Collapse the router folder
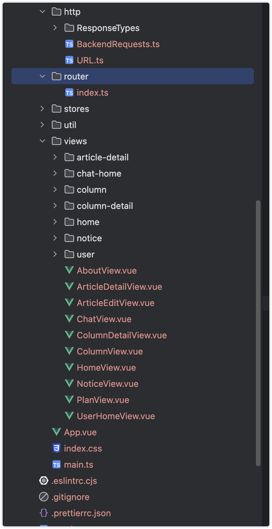Viewport: 272px width, 529px height. [x=42, y=76]
